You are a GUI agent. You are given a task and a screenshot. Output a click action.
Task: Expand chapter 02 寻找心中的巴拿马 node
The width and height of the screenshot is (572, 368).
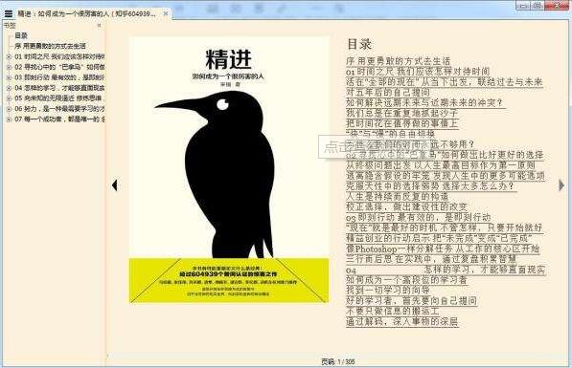(x=10, y=67)
